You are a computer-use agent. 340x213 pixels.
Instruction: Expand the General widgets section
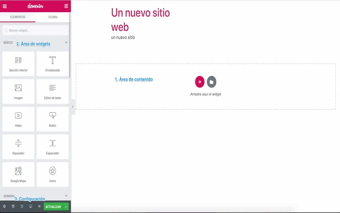pos(66,196)
